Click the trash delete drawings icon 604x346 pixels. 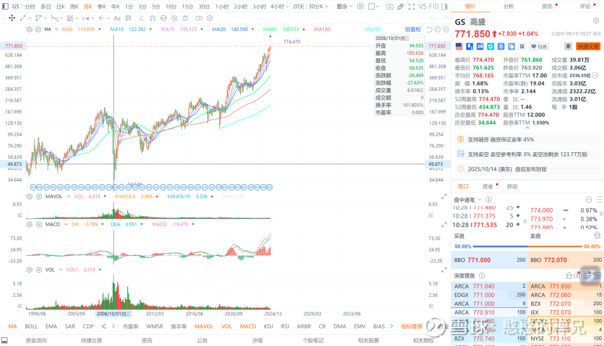coord(185,18)
